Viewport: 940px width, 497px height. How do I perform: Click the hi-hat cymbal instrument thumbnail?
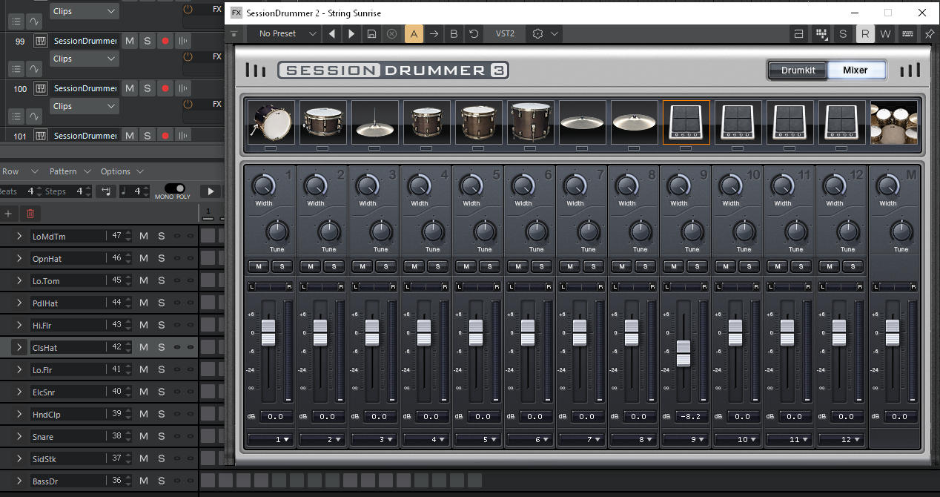point(374,122)
